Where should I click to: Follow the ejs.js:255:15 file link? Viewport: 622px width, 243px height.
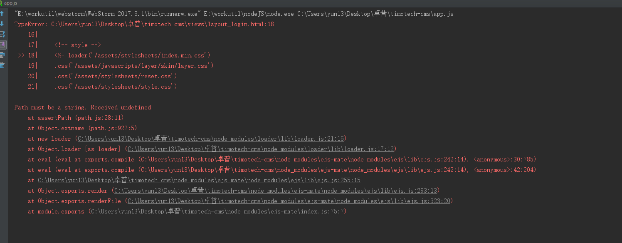pyautogui.click(x=199, y=180)
